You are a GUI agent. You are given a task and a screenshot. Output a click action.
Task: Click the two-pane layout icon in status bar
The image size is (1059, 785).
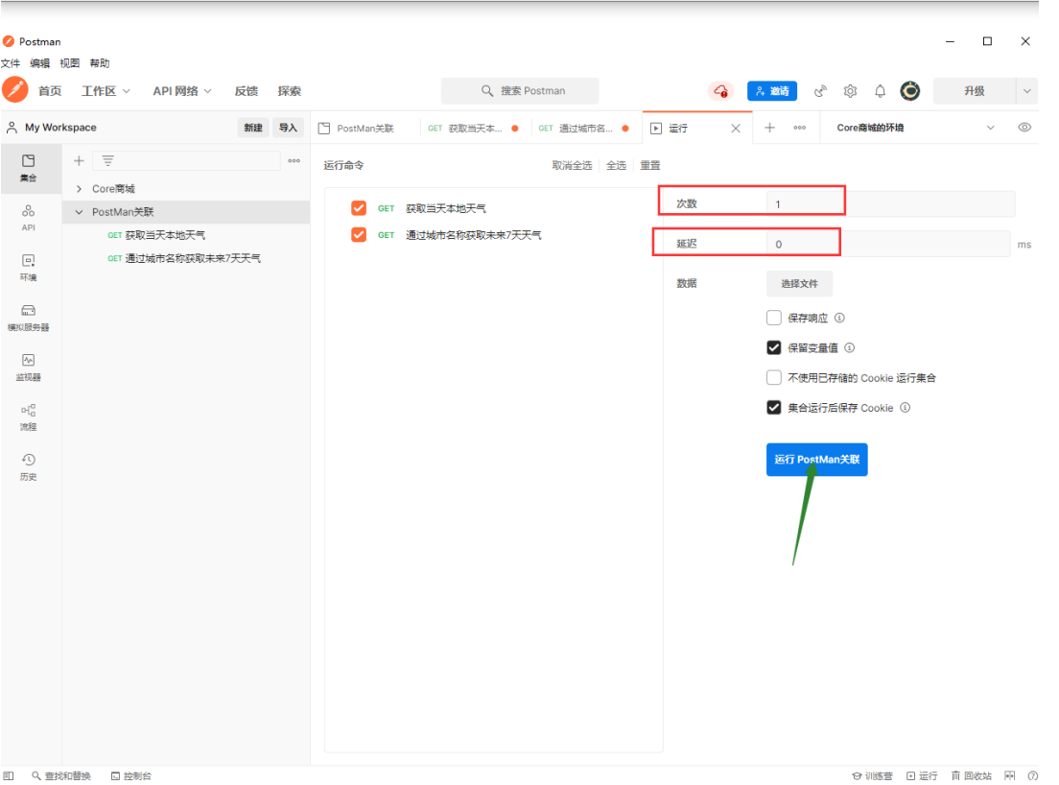click(1010, 775)
